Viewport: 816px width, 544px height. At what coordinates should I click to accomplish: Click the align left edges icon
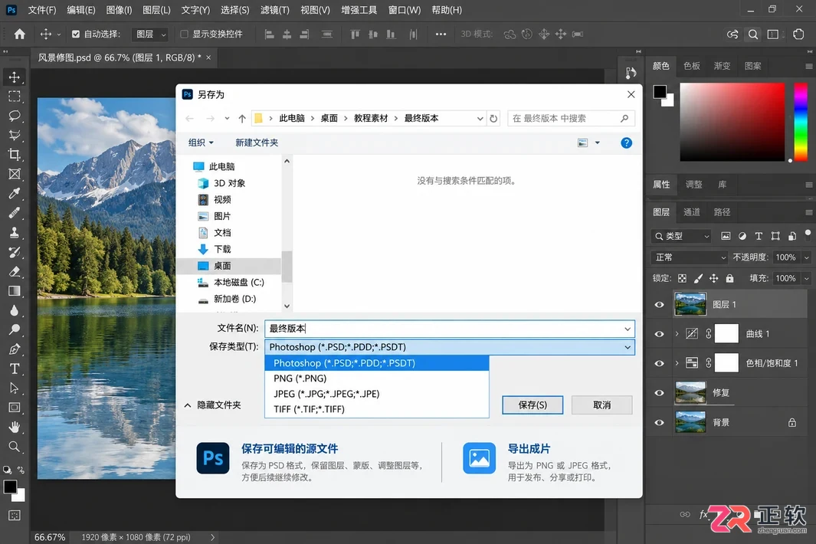click(269, 34)
